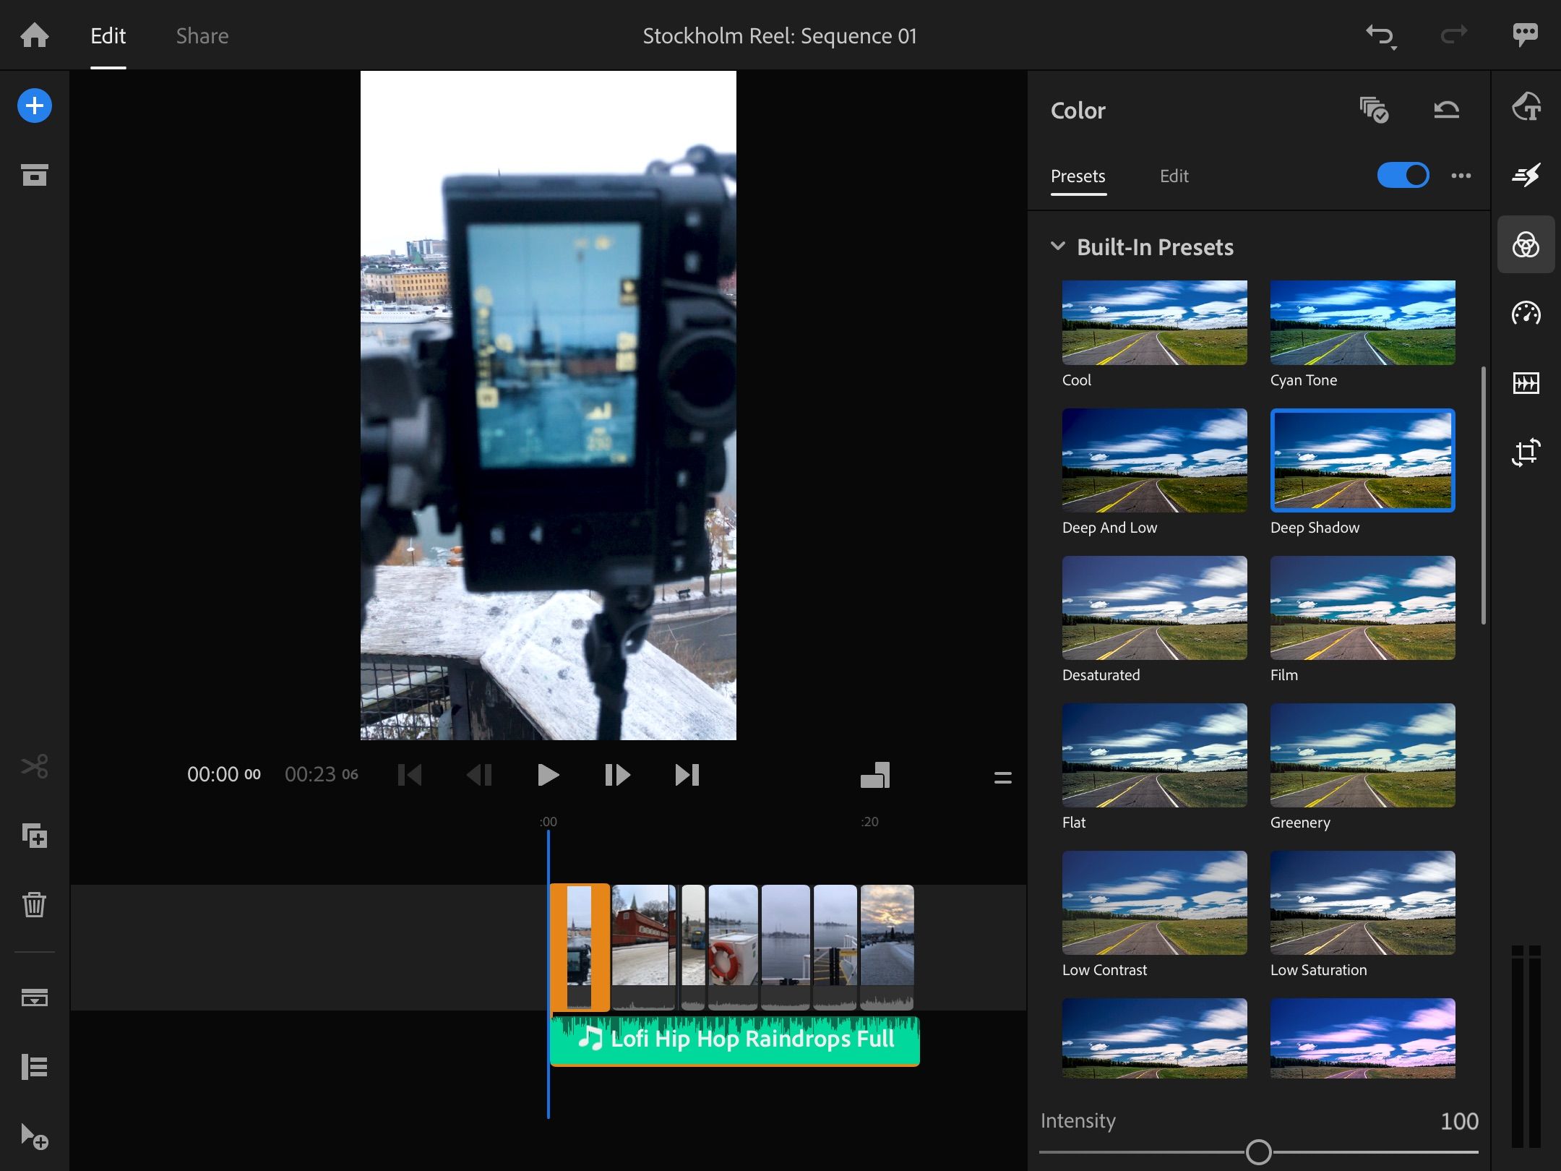Select the Lofi Hip Hop Raindrops audio clip

point(734,1039)
